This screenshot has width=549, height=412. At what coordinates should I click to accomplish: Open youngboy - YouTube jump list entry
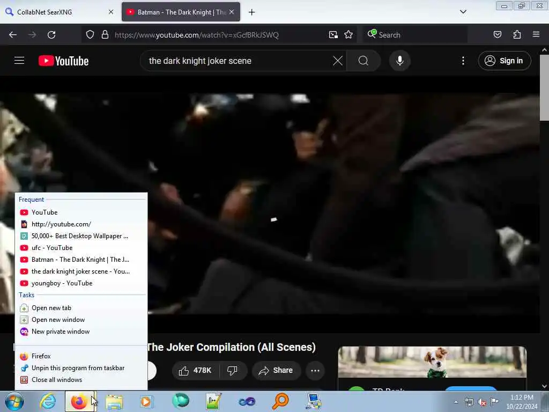pyautogui.click(x=82, y=283)
